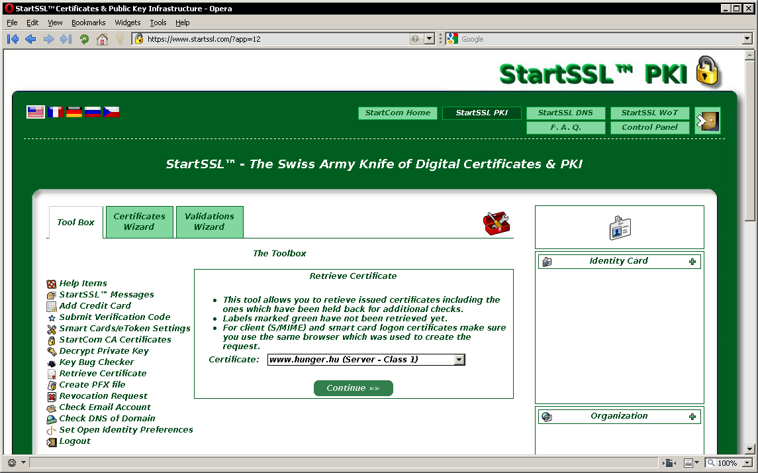
Task: Select the US English flag
Action: 36,112
